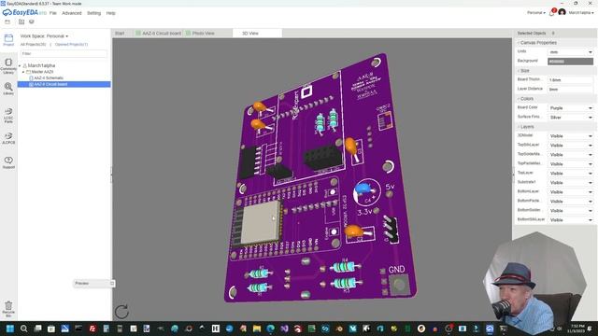Viewport: 598px width, 336px height.
Task: Click the user avatar icon
Action: (x=562, y=12)
